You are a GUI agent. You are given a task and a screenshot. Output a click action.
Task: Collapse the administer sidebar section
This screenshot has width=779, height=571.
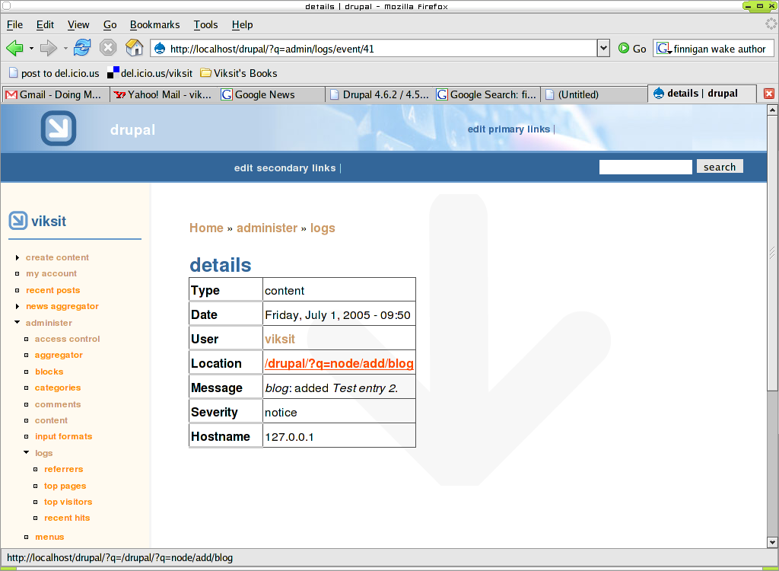point(17,322)
